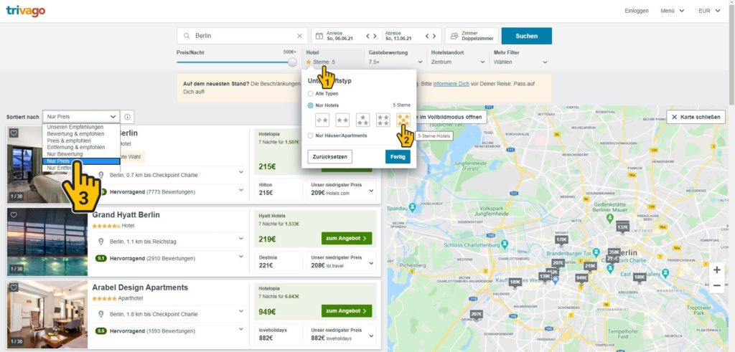Click zum Angebot for Arabel Design Apartments
Screen dimensions: 735x352
click(x=347, y=311)
